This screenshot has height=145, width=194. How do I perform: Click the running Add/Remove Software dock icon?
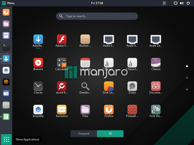6,59
